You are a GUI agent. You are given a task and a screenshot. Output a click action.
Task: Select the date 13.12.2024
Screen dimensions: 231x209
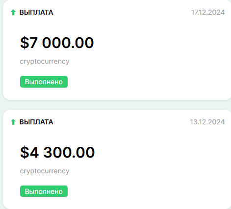click(207, 122)
